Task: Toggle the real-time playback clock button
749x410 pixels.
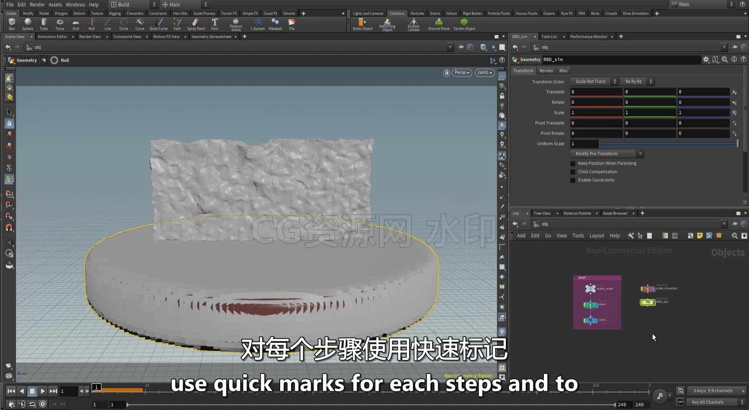Action: click(43, 404)
